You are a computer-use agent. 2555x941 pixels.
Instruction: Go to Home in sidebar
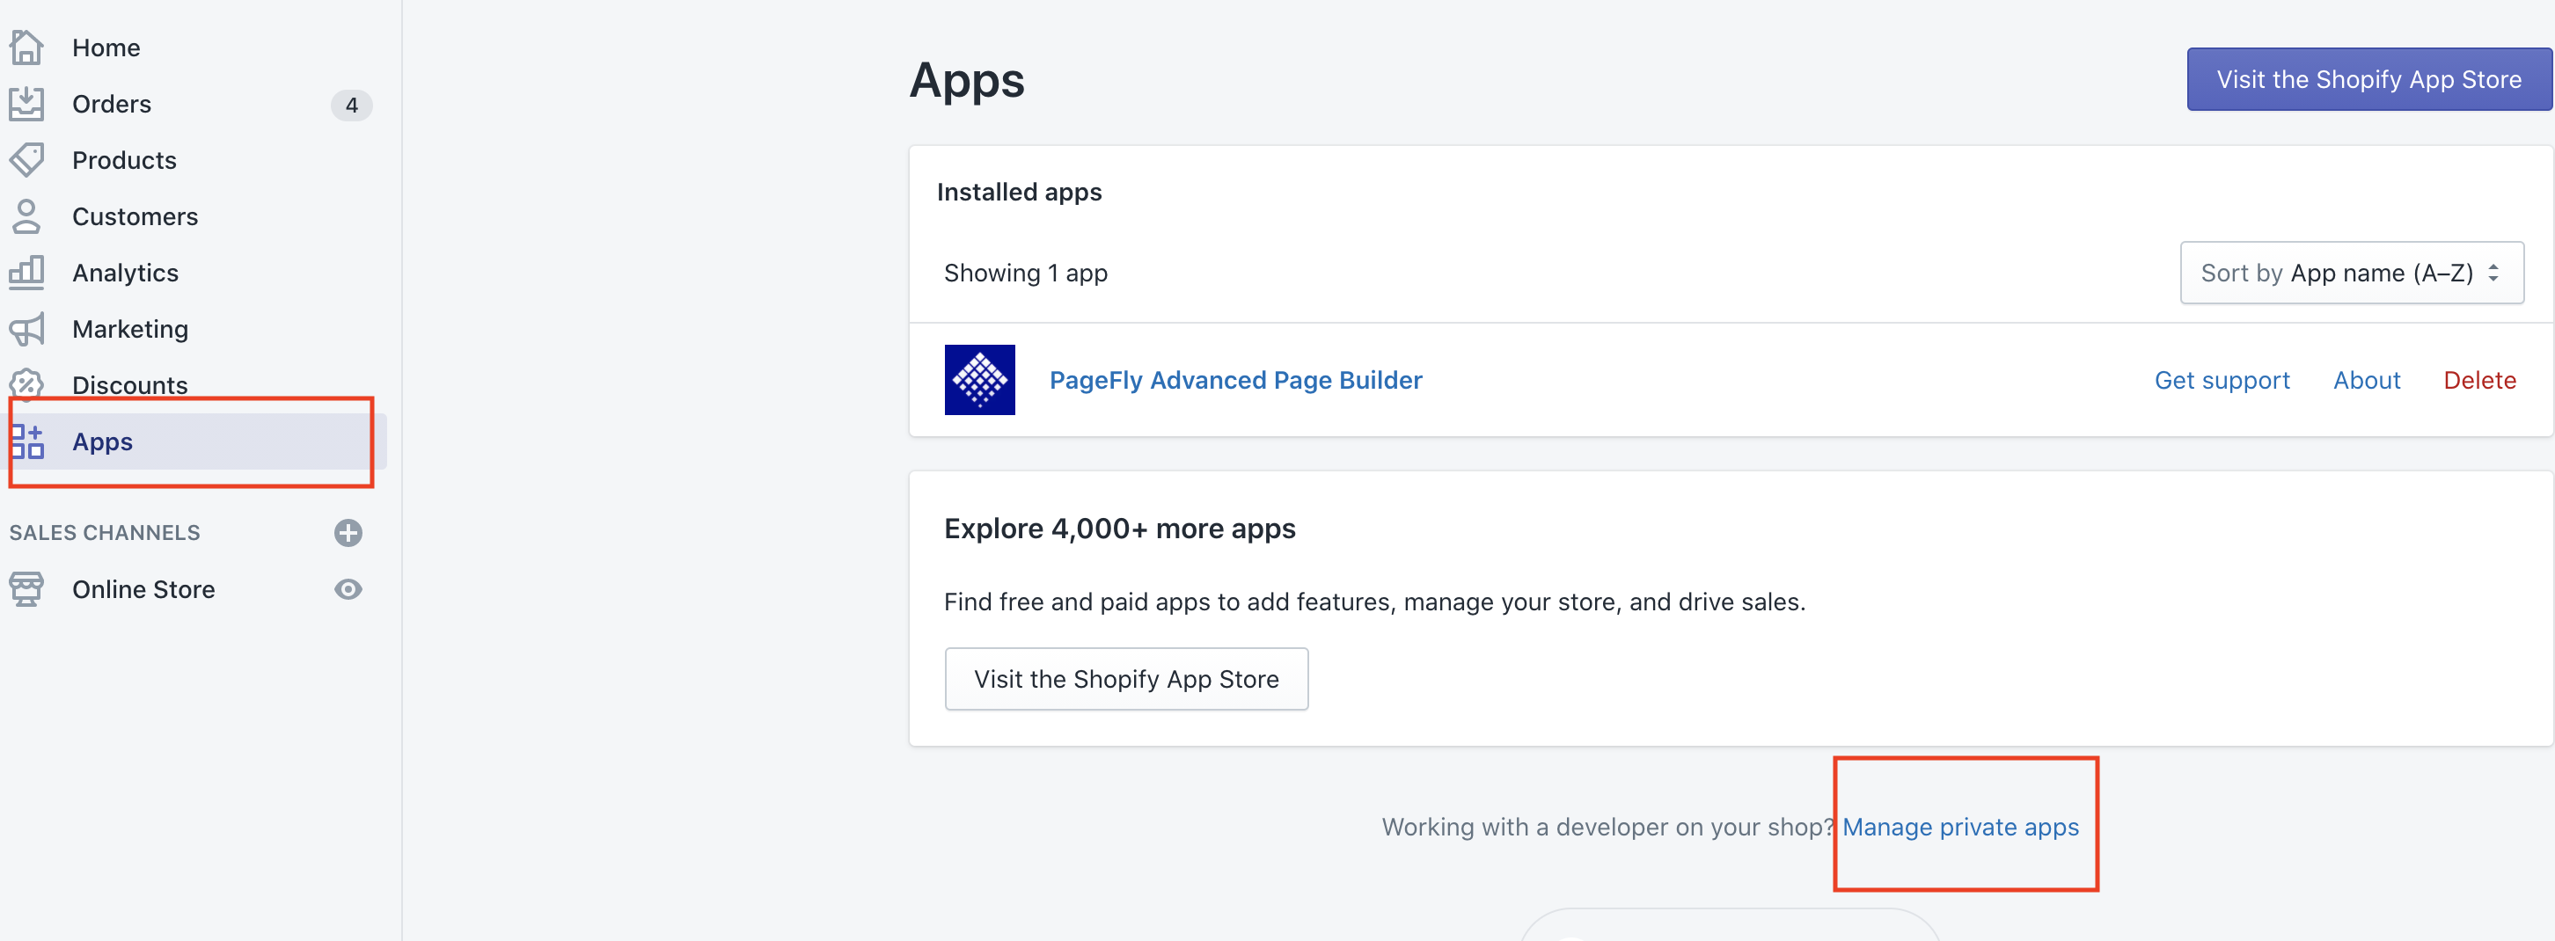point(106,47)
